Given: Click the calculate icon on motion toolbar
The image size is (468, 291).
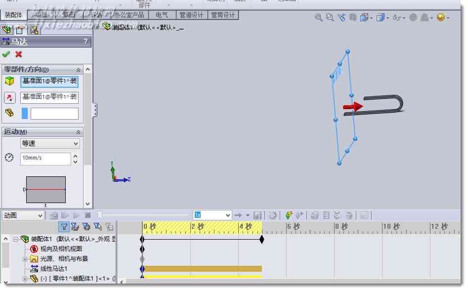Looking at the screenshot, I should coord(54,215).
